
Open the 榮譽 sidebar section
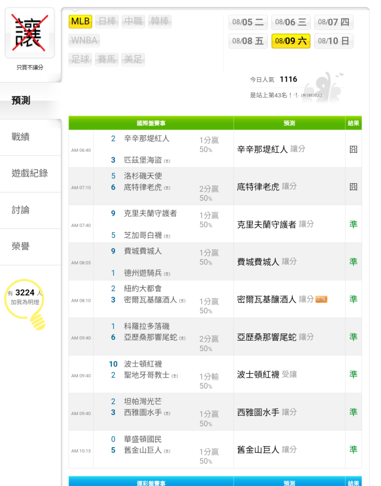20,246
